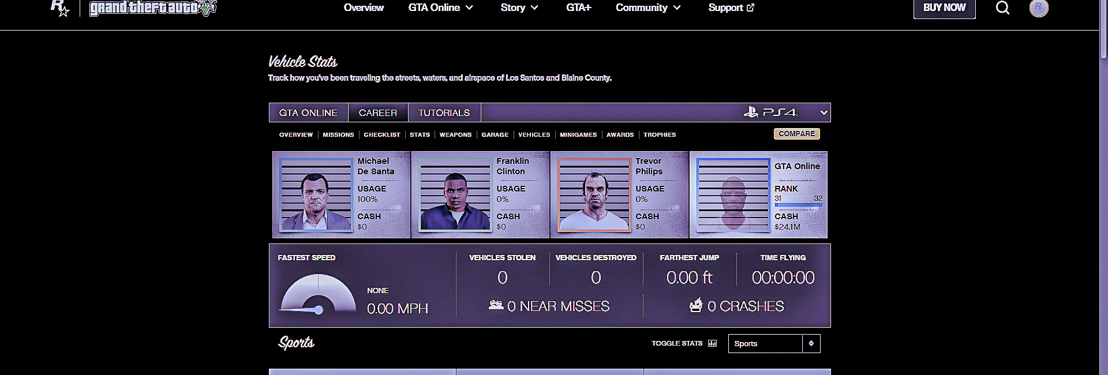Click the $24.1M cash value
Viewport: 1108px width, 375px height.
[x=787, y=227]
